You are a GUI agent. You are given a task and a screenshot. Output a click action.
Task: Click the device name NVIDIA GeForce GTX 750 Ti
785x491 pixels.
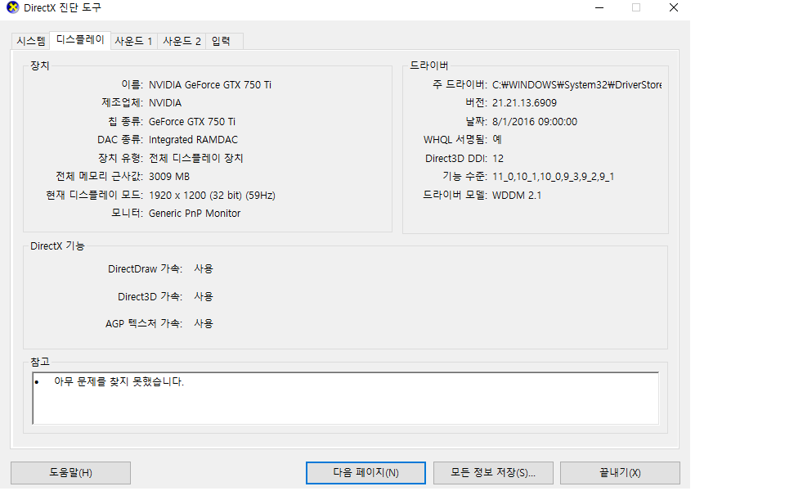[210, 84]
